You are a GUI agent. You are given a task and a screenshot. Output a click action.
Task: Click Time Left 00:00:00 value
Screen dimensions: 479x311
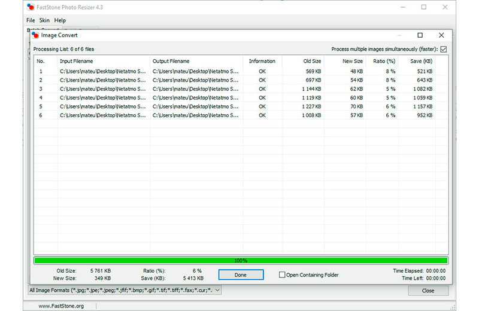[436, 278]
